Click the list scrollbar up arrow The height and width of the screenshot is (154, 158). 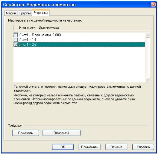(148, 35)
